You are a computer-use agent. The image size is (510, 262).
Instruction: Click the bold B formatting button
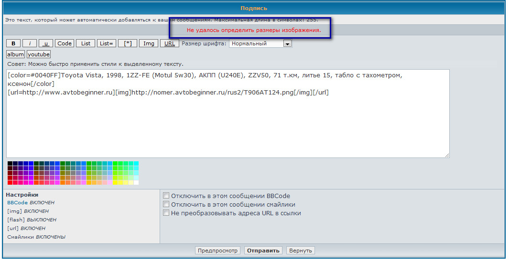coord(13,43)
